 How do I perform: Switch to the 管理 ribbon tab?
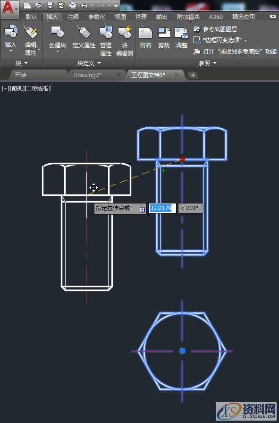point(141,17)
